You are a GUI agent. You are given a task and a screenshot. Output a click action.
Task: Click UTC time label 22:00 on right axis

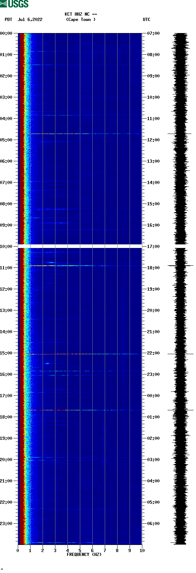tap(153, 353)
